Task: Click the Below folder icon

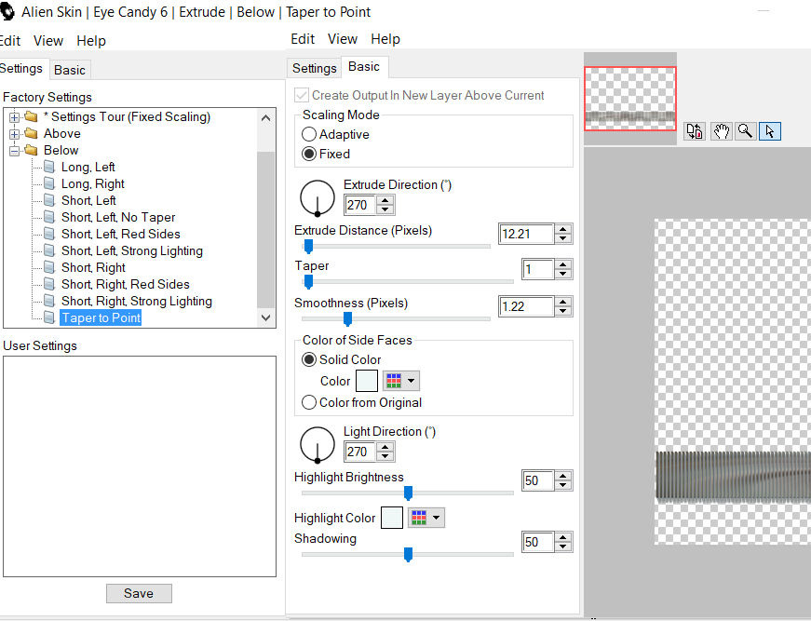Action: coord(32,150)
